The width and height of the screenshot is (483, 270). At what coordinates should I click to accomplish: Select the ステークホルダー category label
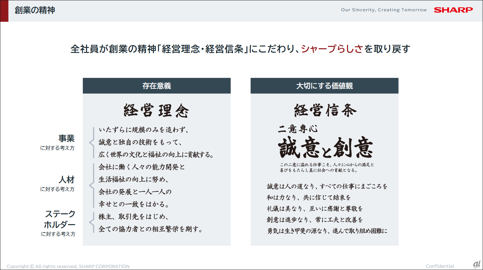[60, 219]
